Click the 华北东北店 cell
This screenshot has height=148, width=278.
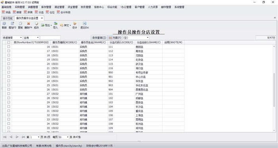tap(149, 85)
